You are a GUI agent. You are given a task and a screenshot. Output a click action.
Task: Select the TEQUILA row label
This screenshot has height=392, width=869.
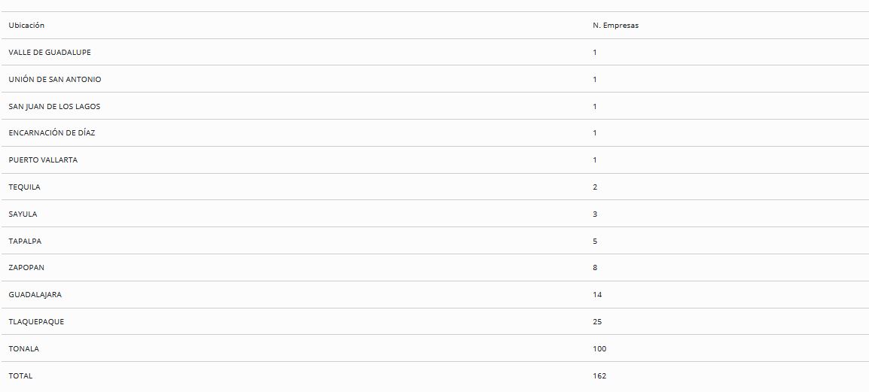click(24, 187)
